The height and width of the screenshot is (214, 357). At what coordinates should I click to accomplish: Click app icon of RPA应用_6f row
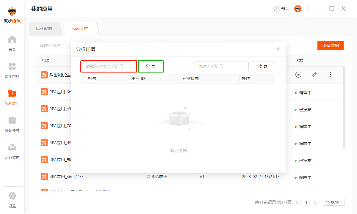pos(44,92)
